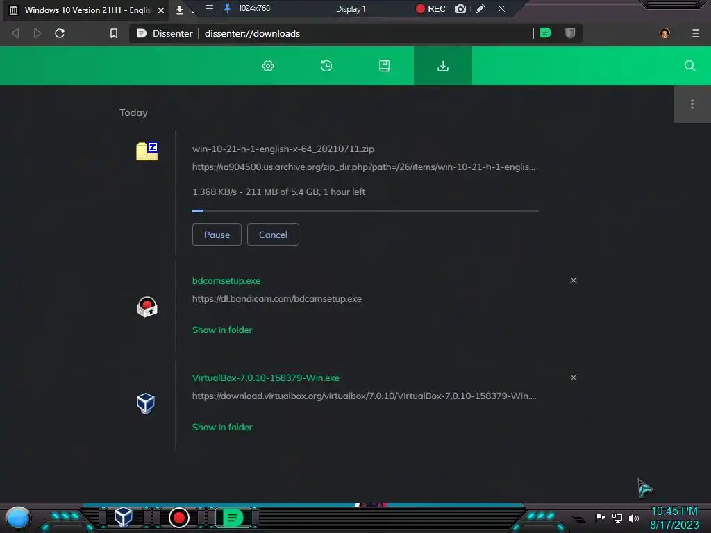Click the Display 1 selector

coord(351,8)
